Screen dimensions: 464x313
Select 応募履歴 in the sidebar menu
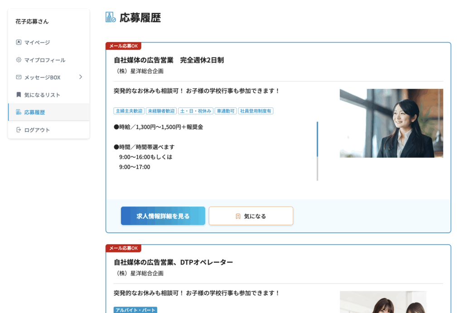49,112
